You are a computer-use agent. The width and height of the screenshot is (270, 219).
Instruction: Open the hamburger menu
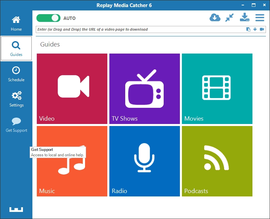tap(260, 18)
